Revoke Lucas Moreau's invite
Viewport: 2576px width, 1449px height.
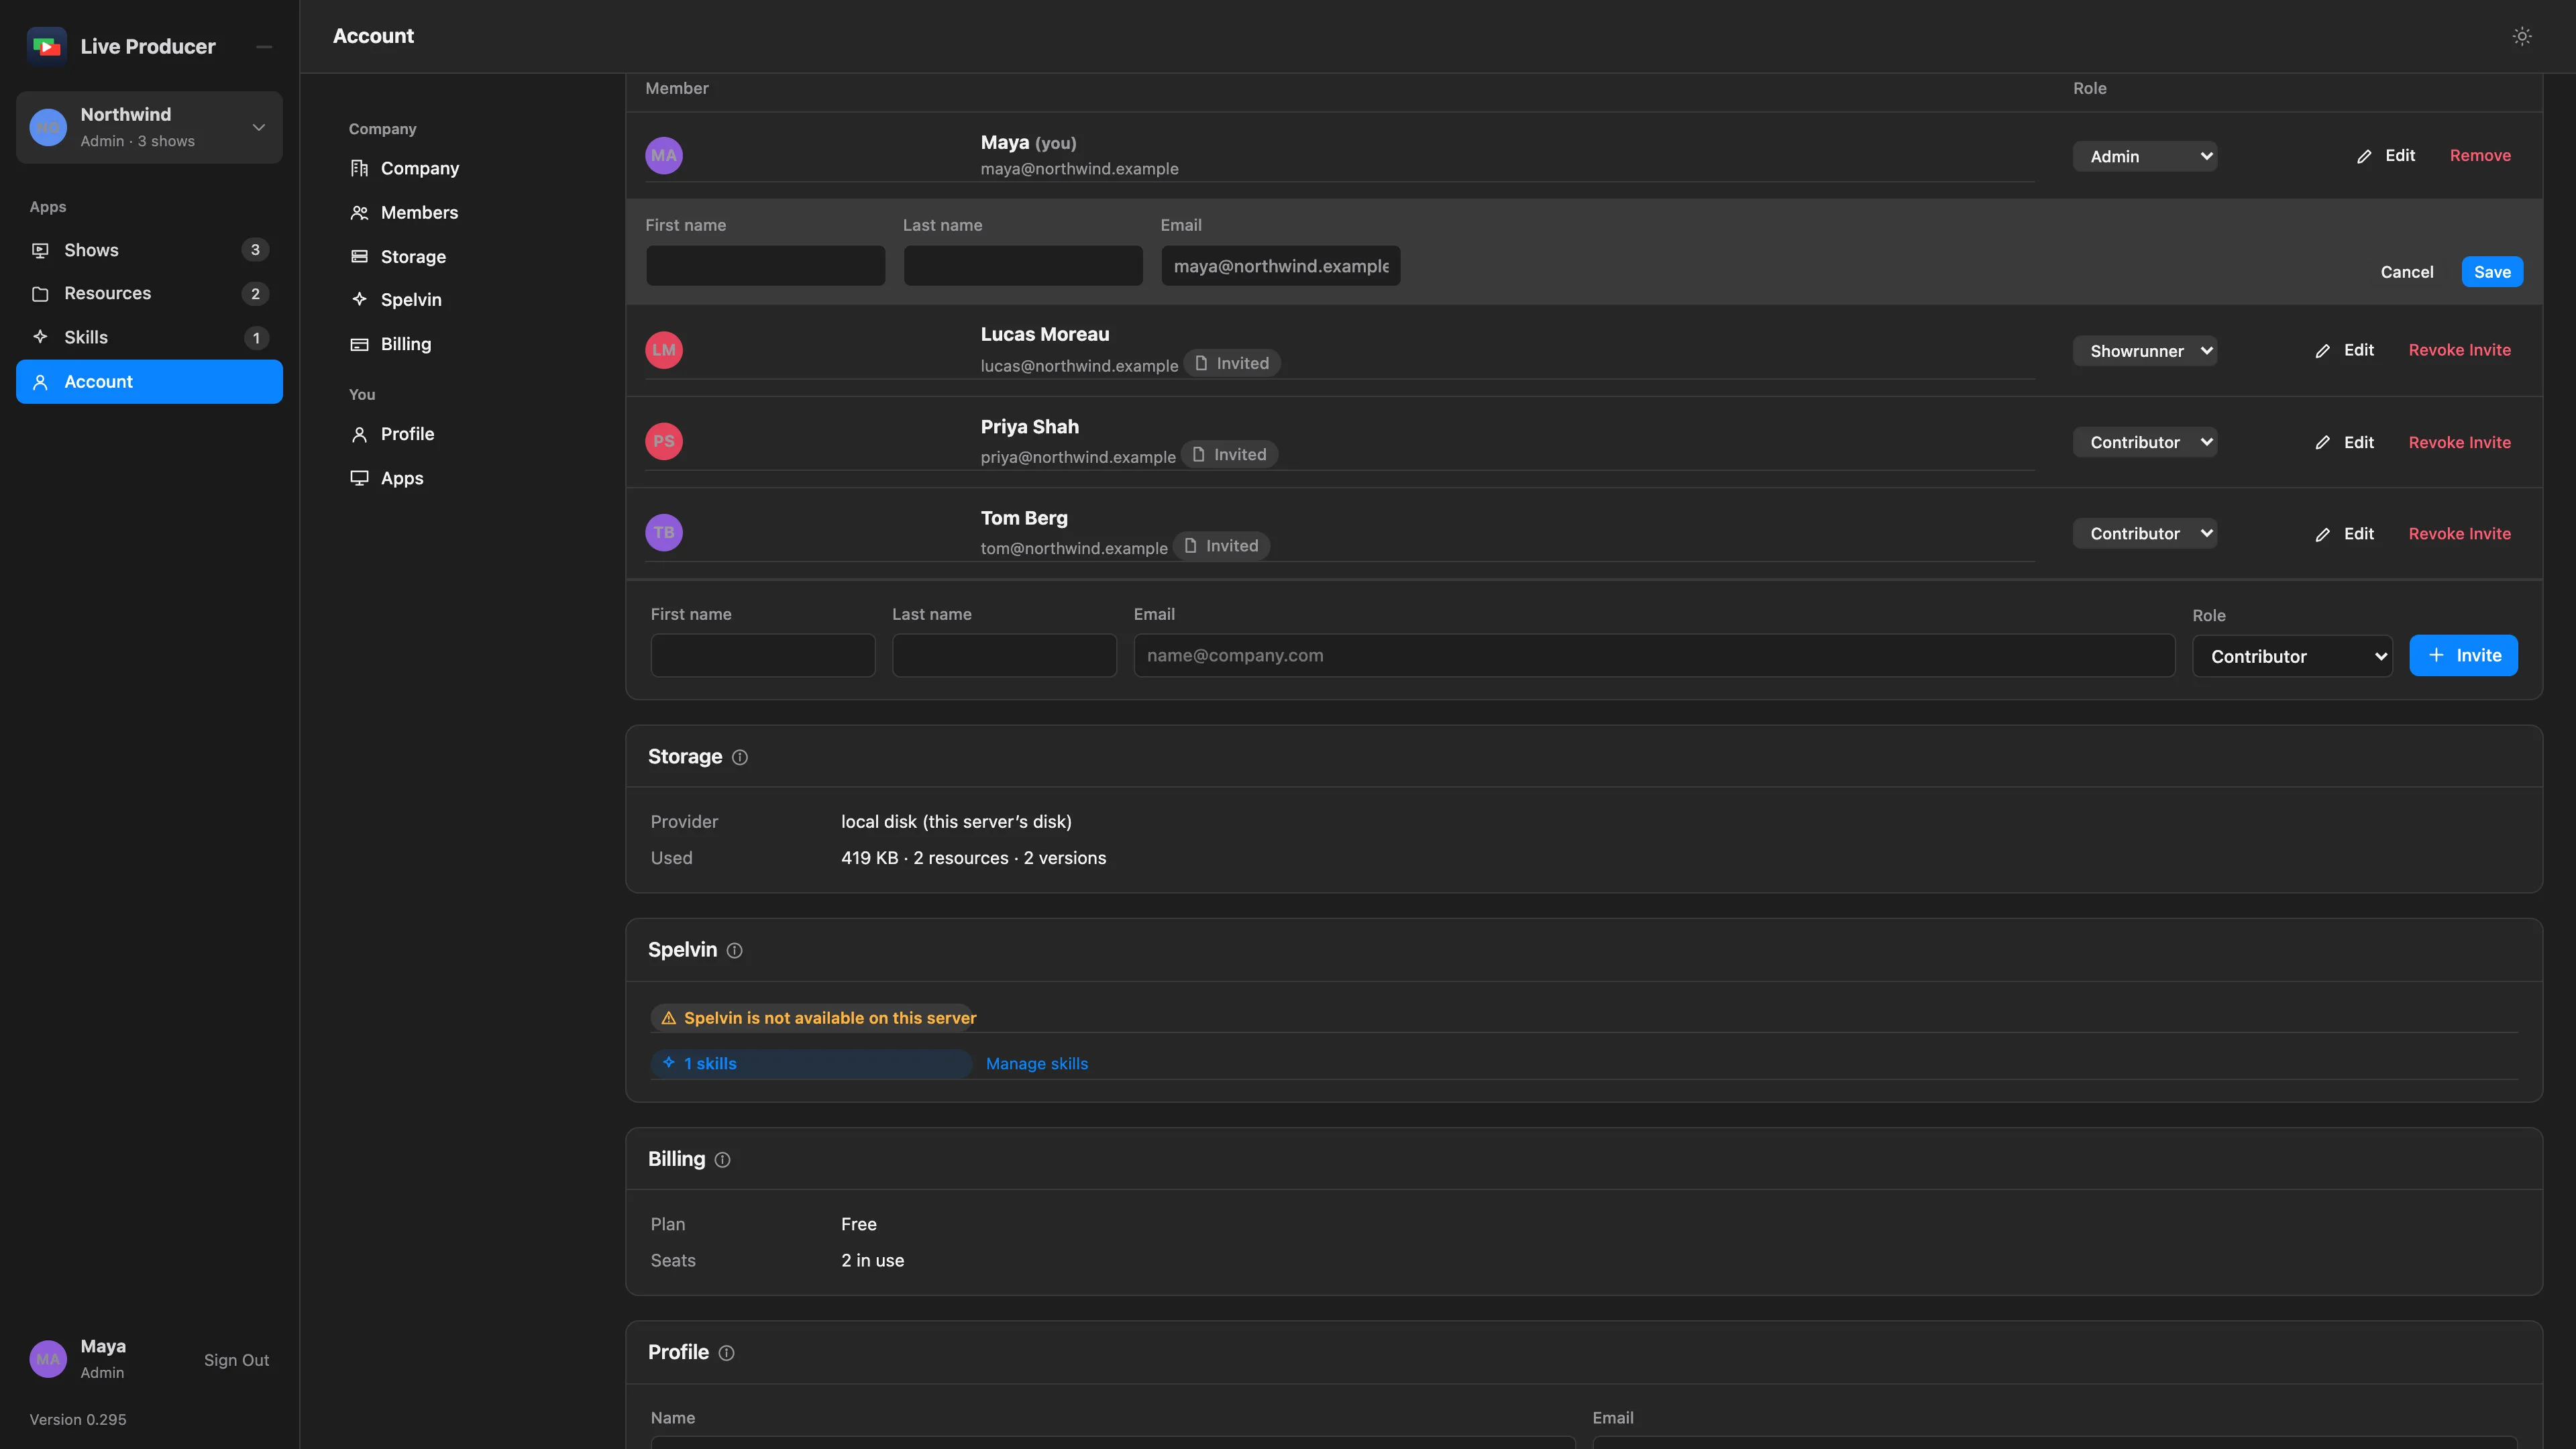coord(2459,350)
